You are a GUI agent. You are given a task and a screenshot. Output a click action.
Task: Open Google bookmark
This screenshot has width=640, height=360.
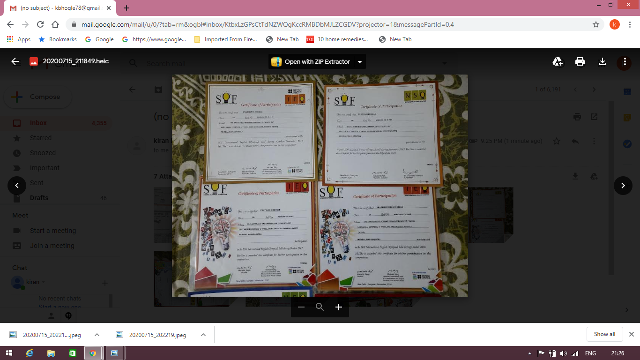point(99,39)
